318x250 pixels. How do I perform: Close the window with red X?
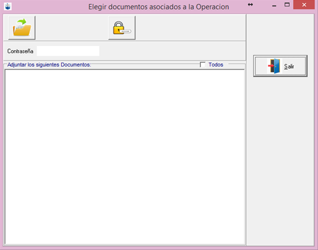304,5
